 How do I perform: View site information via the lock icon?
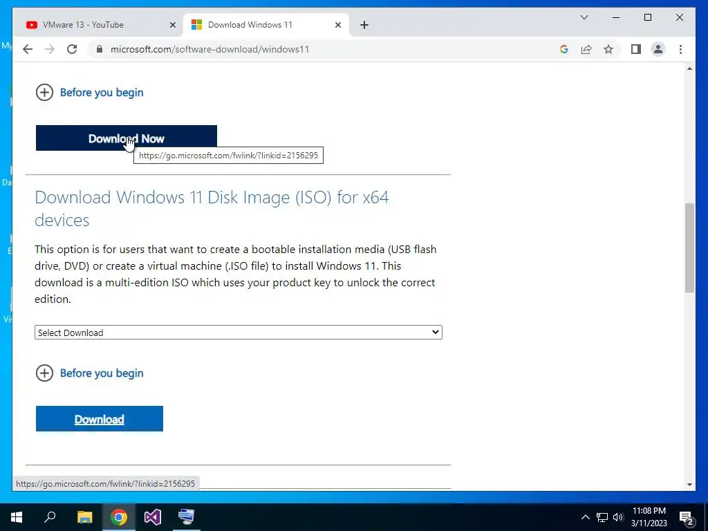(x=100, y=49)
